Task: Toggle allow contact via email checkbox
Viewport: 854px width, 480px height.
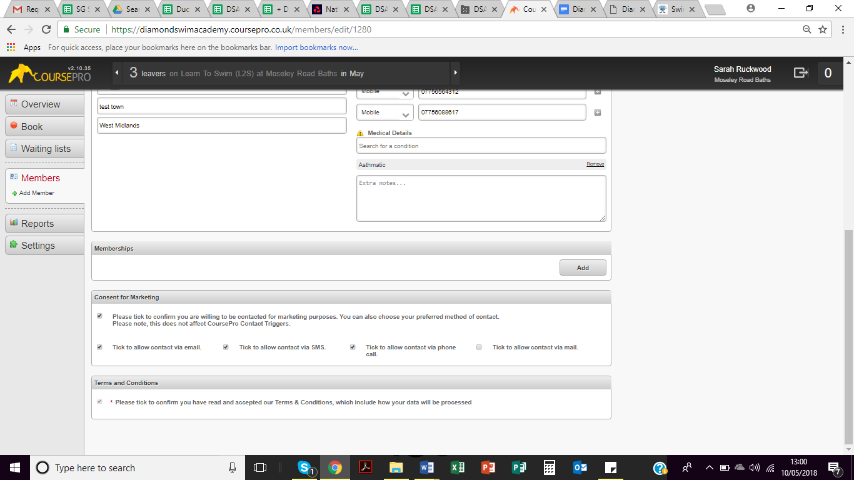Action: (x=99, y=347)
